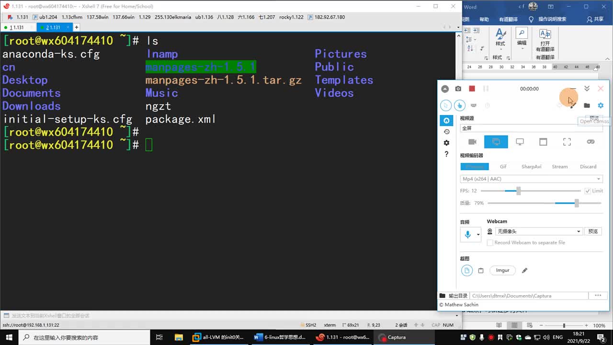Open 182.92.67.180 bookmark in Xshell
Screen dimensions: 613x345
[x=326, y=17]
